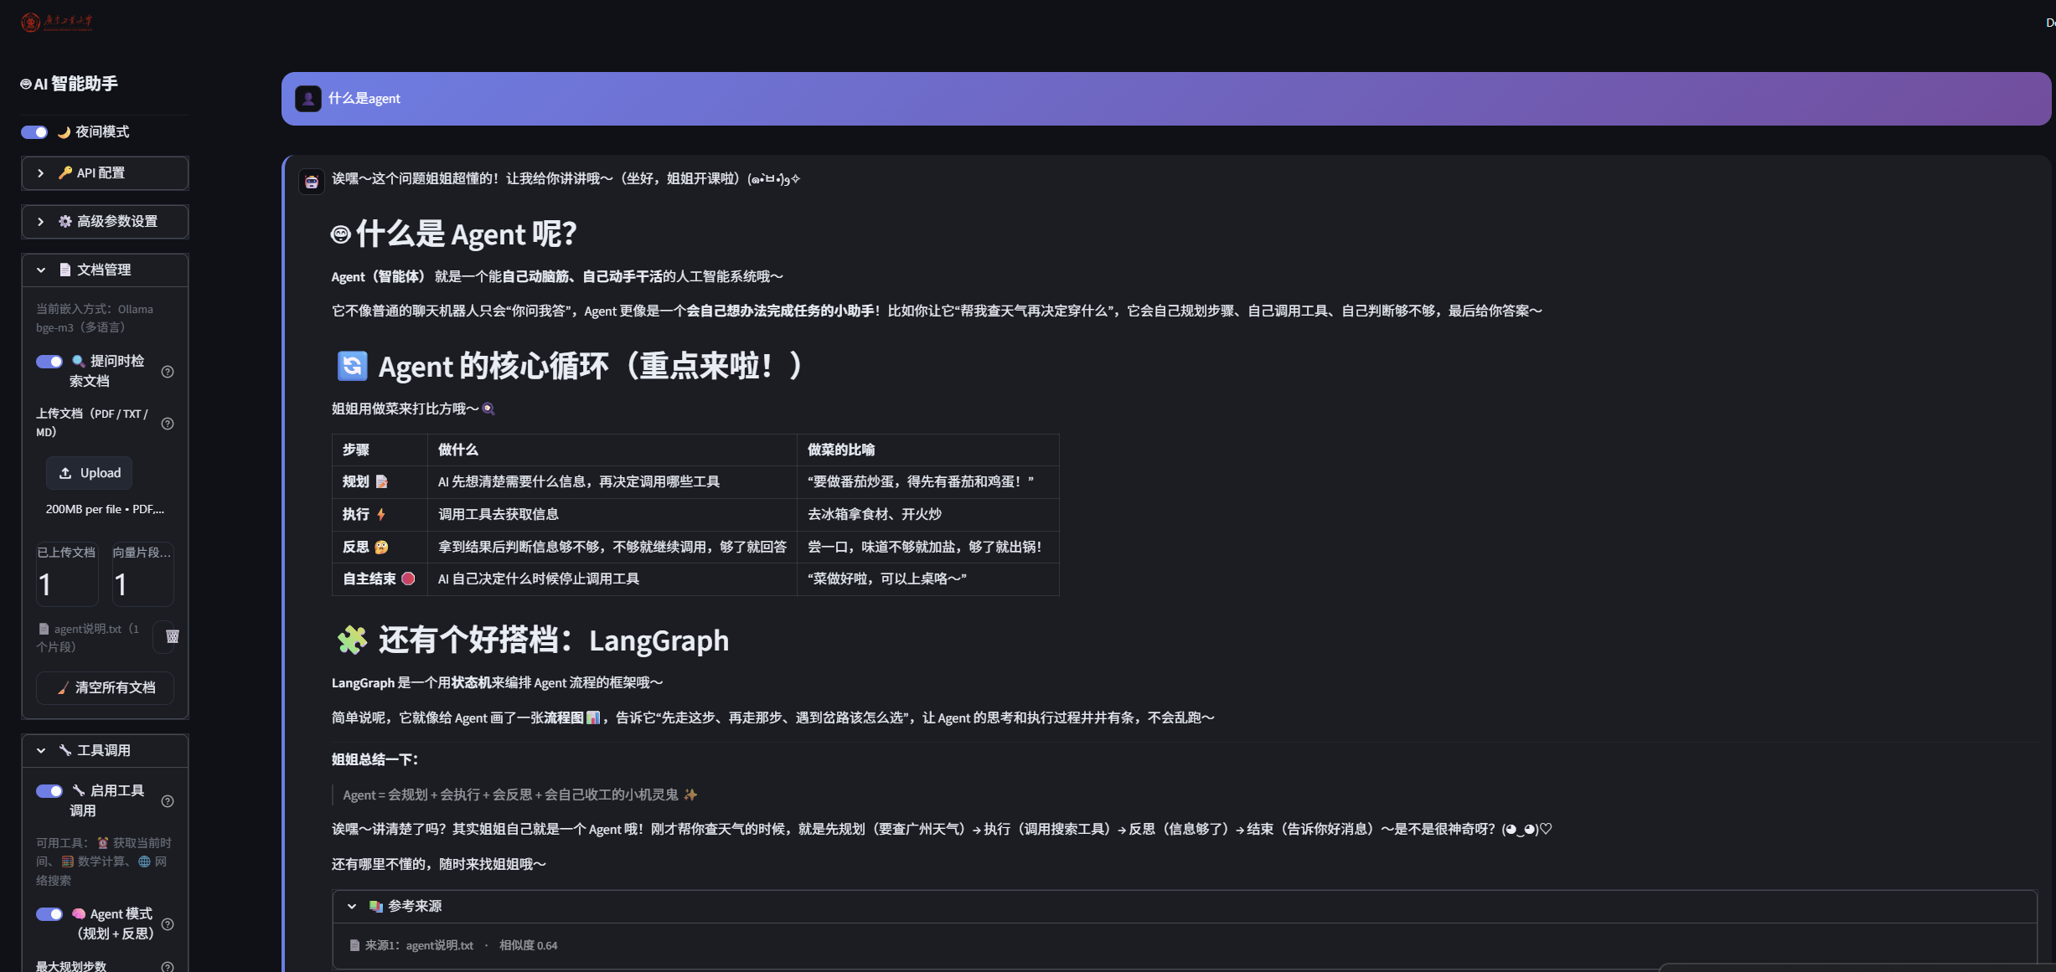2056x972 pixels.
Task: Toggle the 提问时检索文档 switch
Action: (x=49, y=362)
